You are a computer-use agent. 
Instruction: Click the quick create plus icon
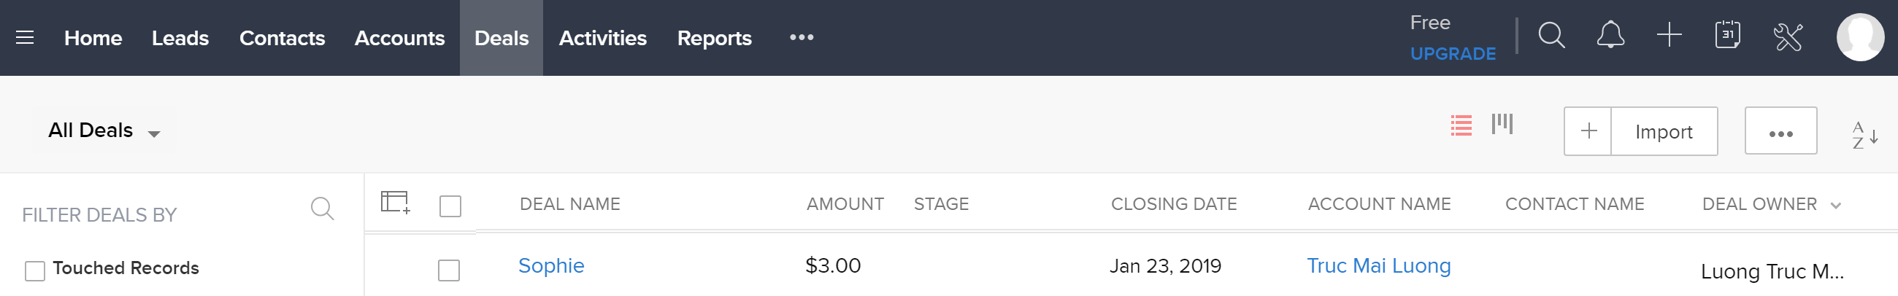pos(1669,35)
